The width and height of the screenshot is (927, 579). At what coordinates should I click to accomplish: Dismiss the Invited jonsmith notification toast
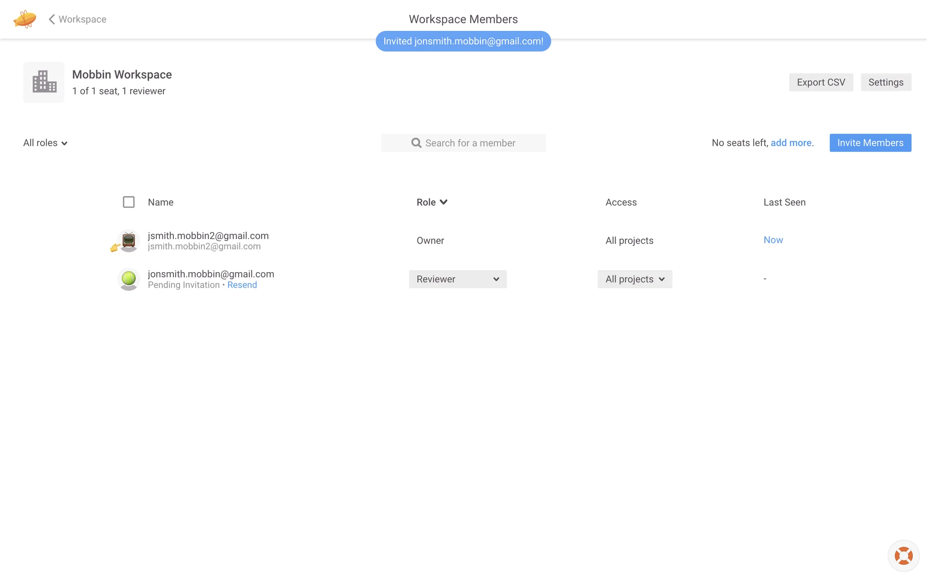pyautogui.click(x=463, y=41)
